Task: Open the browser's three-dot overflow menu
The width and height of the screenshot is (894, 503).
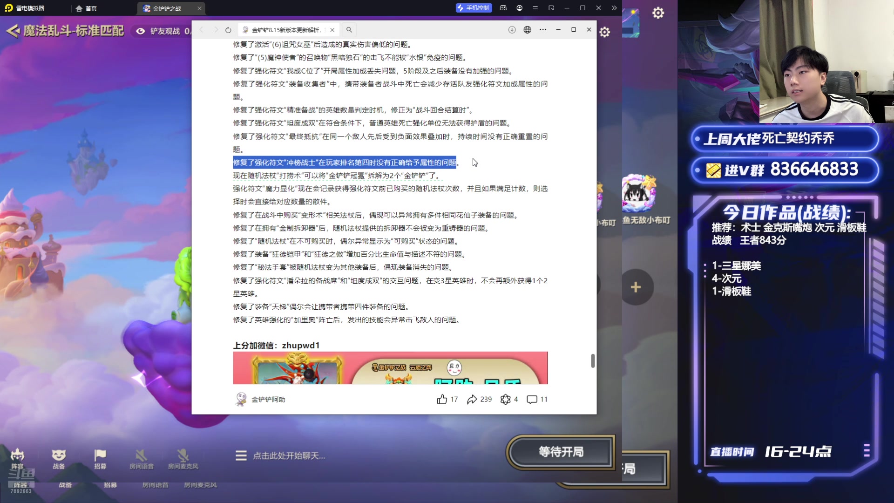Action: point(542,30)
